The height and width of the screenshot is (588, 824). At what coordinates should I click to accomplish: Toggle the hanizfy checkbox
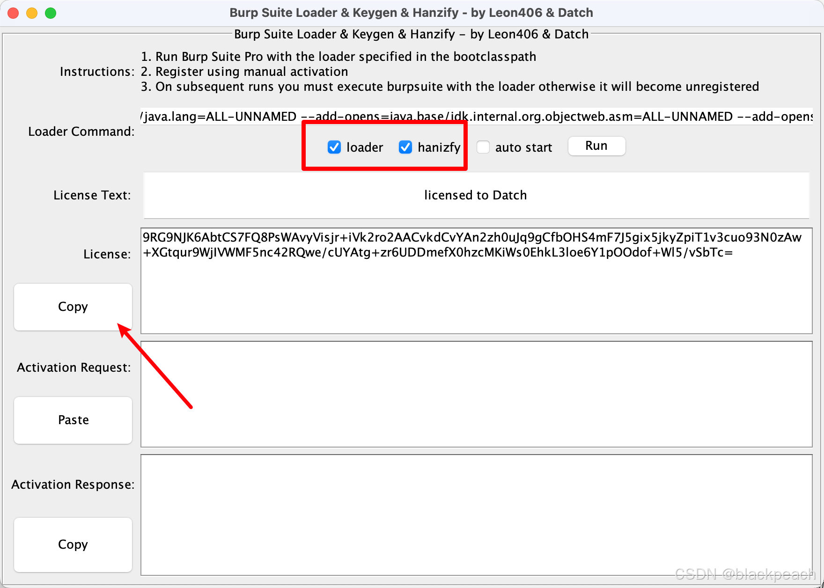point(405,147)
